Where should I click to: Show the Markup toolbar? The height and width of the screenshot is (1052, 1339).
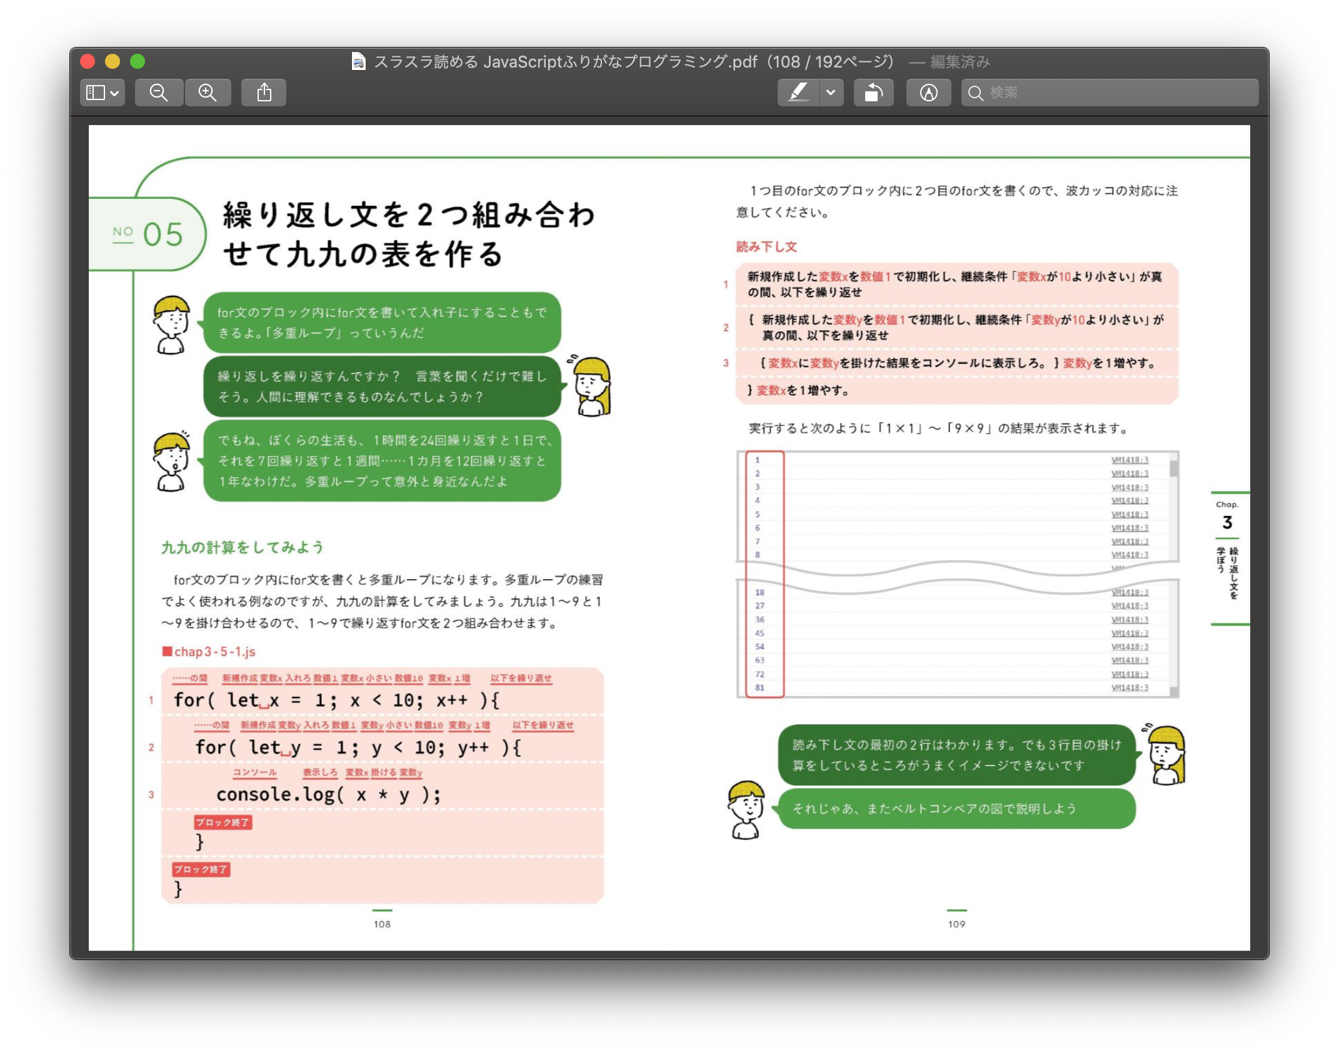(x=928, y=93)
